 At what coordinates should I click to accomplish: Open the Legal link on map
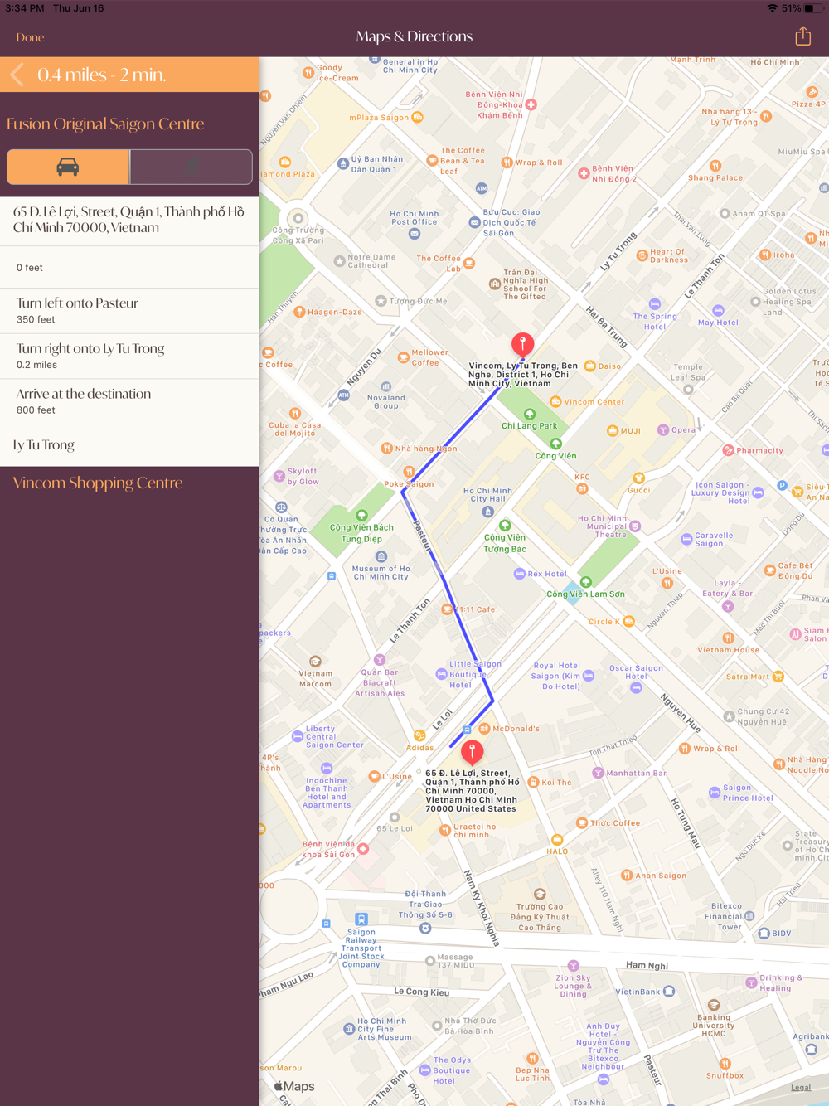[x=801, y=1088]
